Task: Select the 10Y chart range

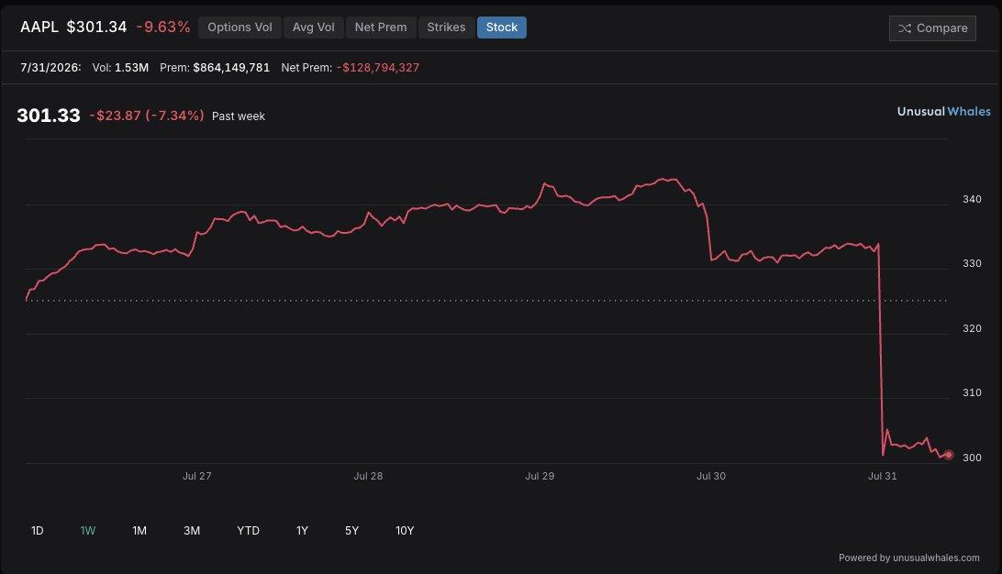Action: click(405, 531)
